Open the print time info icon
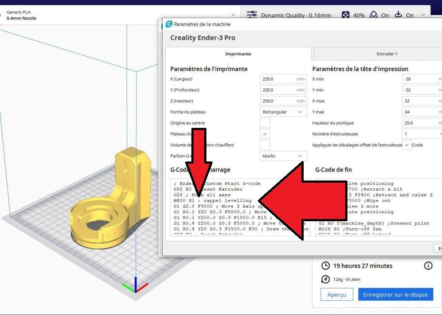The height and width of the screenshot is (315, 442). click(428, 265)
